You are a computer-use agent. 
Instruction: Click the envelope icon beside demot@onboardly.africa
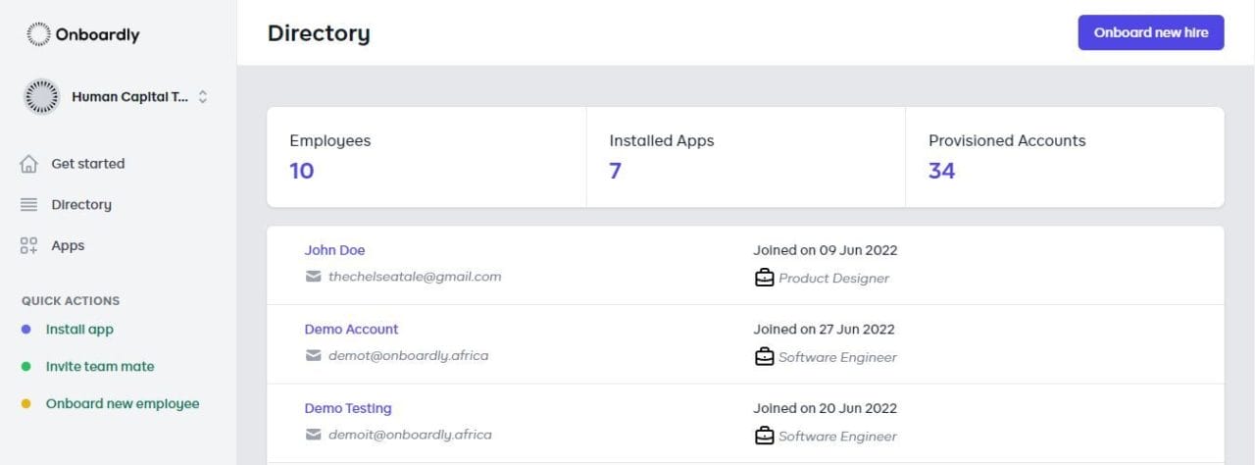[314, 356]
